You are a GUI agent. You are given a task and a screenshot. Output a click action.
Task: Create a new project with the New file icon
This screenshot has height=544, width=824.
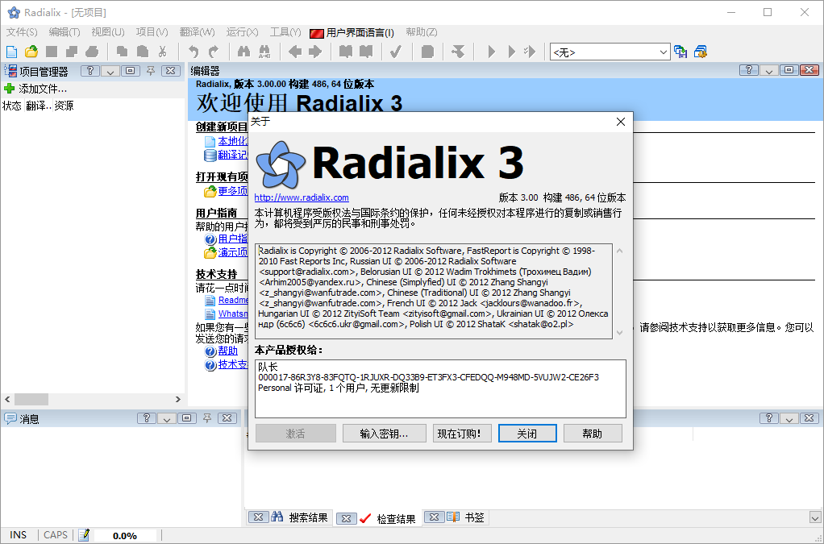(x=11, y=51)
